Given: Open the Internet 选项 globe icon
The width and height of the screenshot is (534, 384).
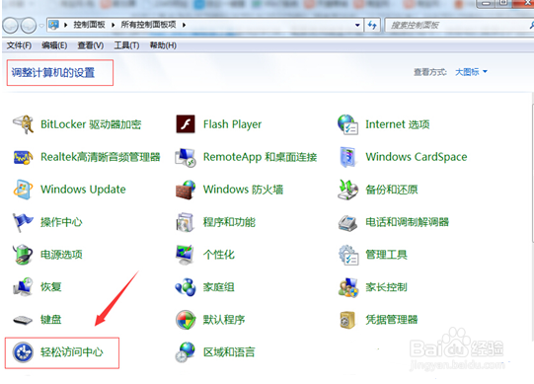Looking at the screenshot, I should (x=347, y=124).
